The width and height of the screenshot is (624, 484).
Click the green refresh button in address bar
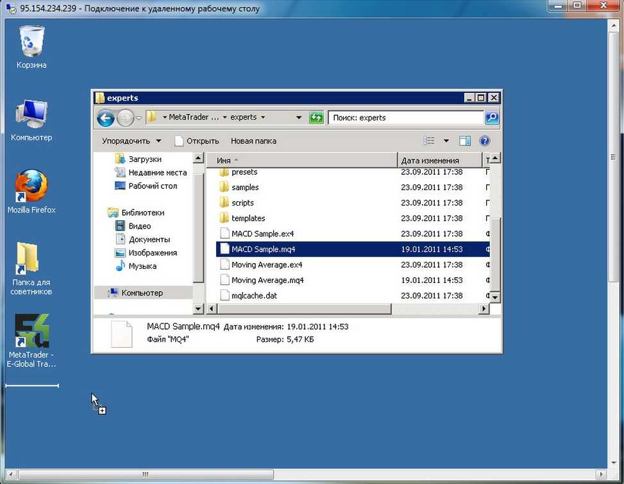pyautogui.click(x=316, y=118)
